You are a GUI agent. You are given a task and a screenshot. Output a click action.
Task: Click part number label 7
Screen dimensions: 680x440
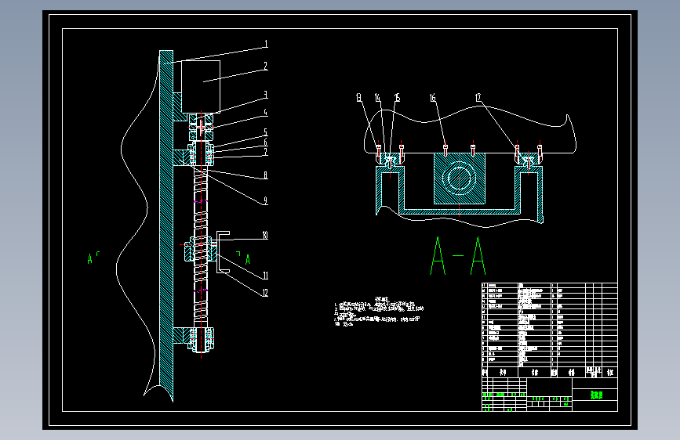[x=266, y=152]
